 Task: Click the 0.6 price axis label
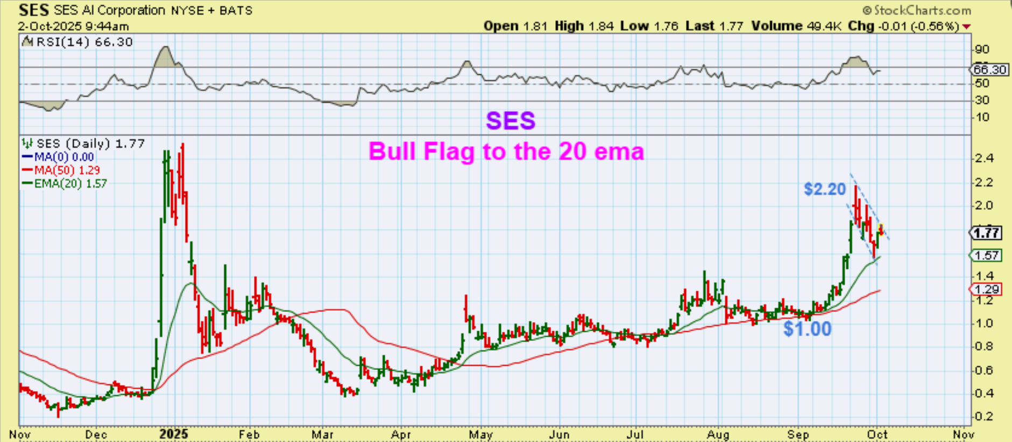point(984,370)
